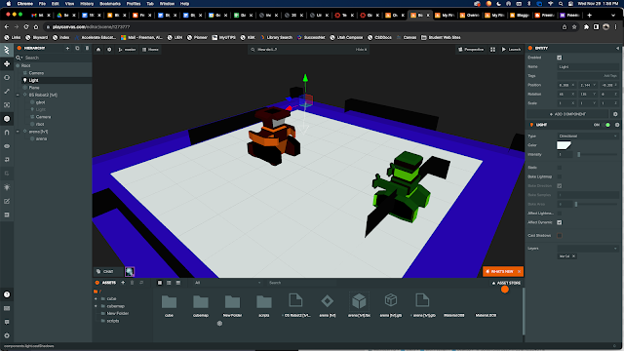Add new entity in Hierarchy panel
The height and width of the screenshot is (351, 624).
click(67, 48)
